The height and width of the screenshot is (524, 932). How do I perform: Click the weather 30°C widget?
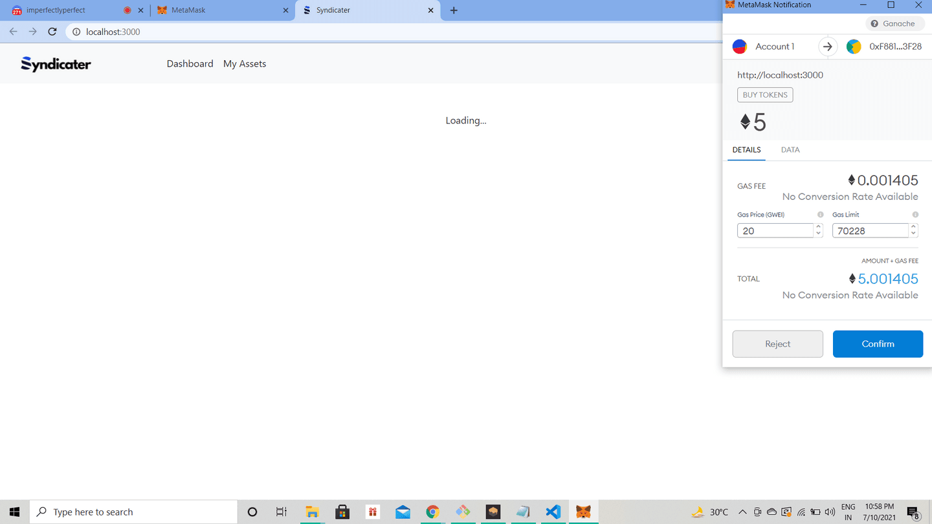[x=709, y=512]
